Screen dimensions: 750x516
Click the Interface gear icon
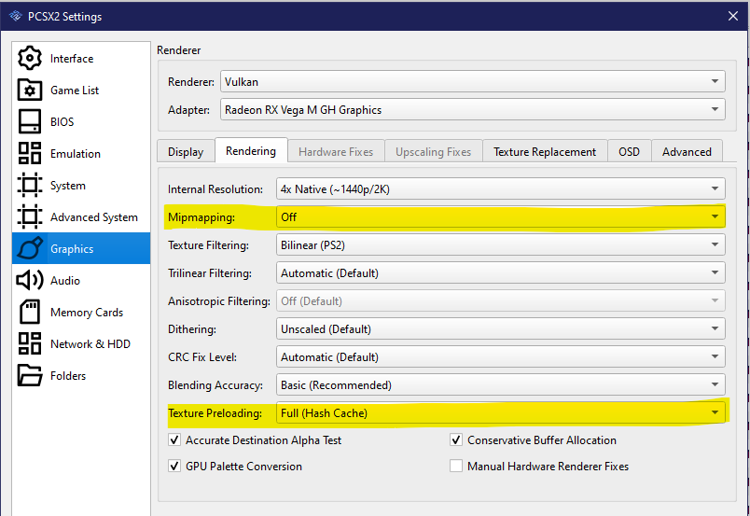[30, 59]
